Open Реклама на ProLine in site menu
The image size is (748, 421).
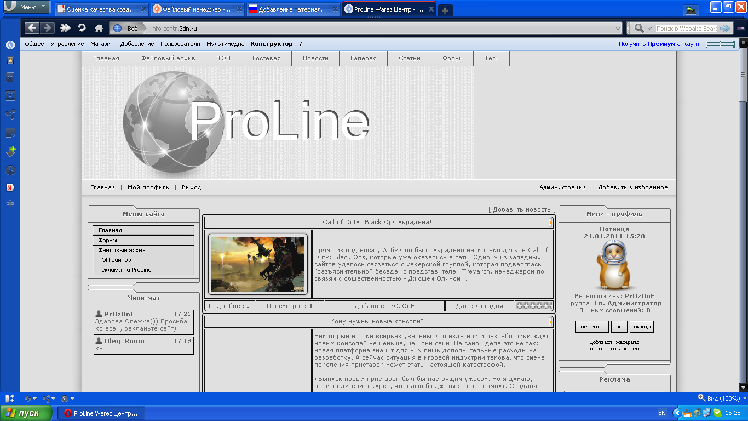pyautogui.click(x=144, y=270)
